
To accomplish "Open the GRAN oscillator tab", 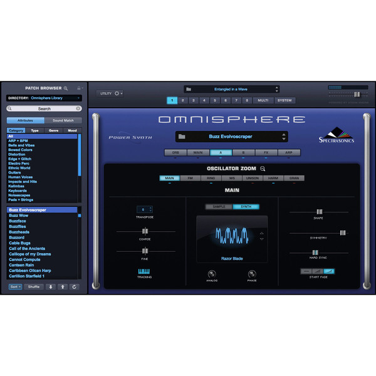I will (294, 178).
